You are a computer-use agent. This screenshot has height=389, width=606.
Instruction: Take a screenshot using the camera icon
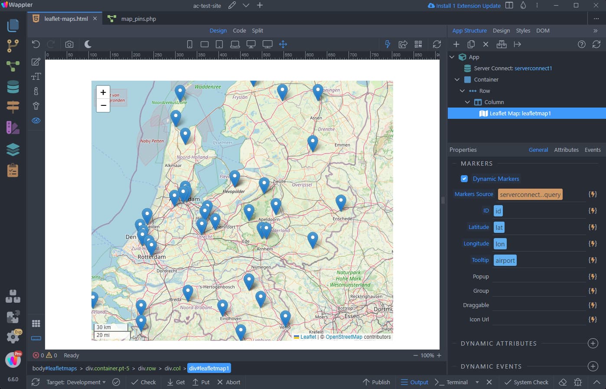69,44
